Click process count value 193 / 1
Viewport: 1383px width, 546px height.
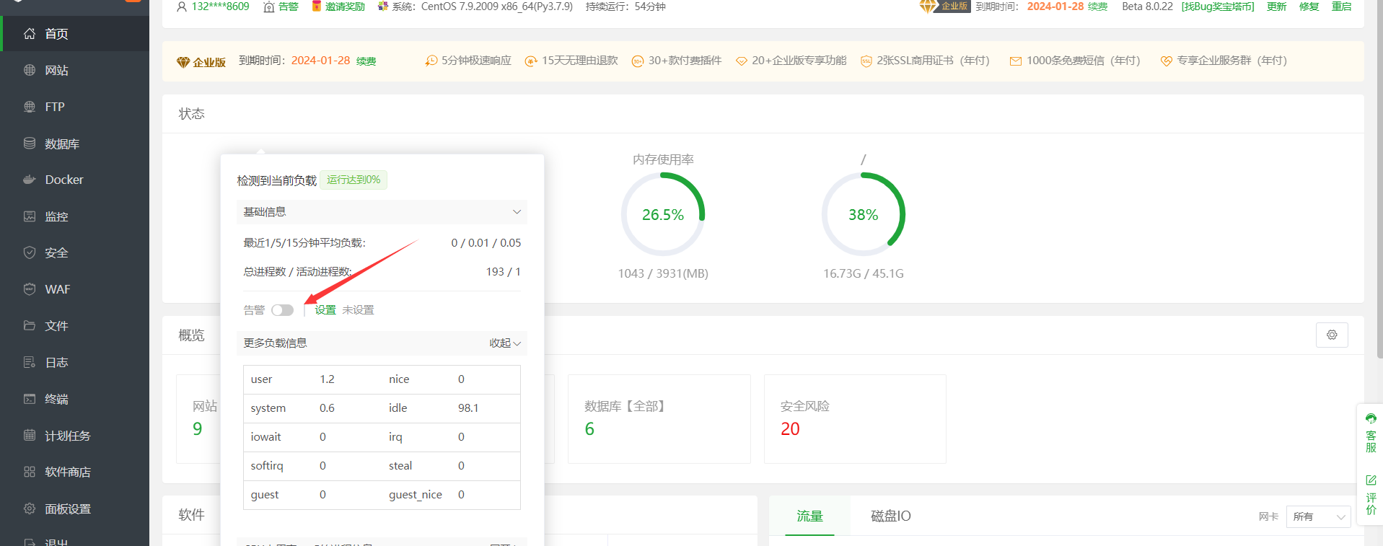tap(504, 272)
